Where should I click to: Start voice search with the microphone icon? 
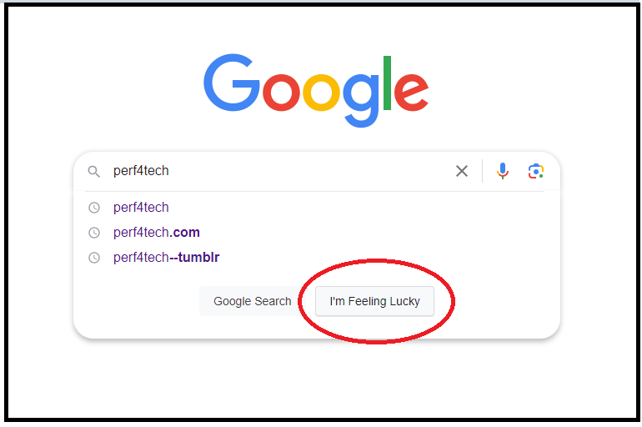click(x=503, y=171)
